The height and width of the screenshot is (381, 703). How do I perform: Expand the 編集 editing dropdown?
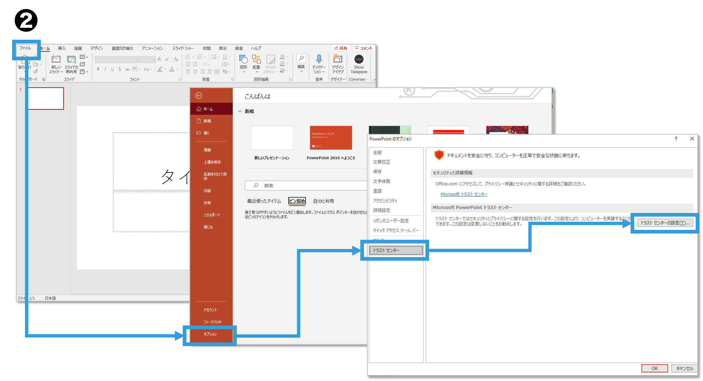point(301,63)
